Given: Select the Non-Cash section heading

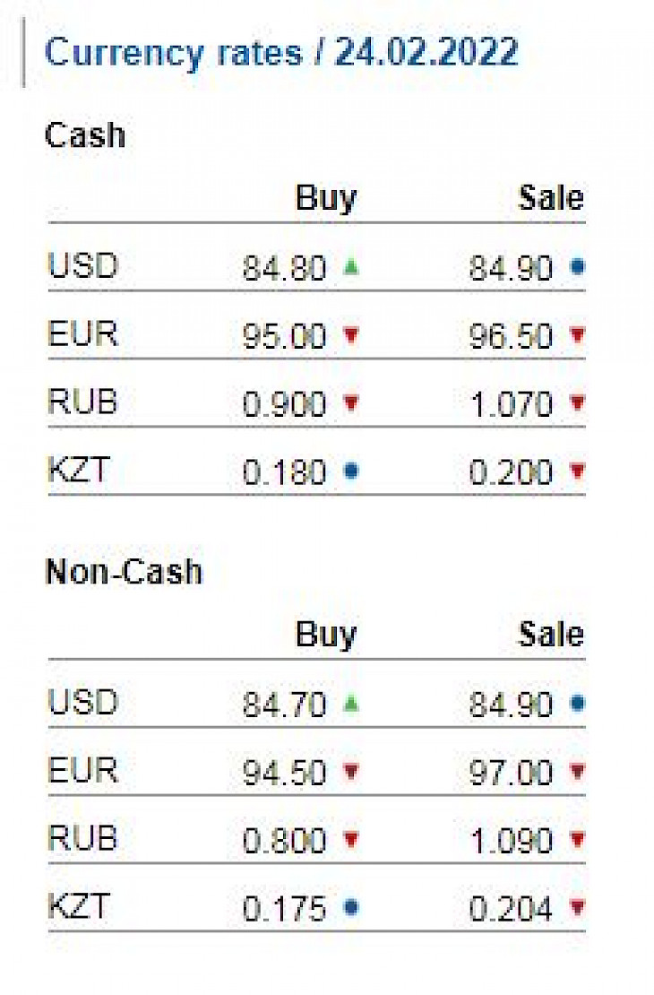Looking at the screenshot, I should click(x=125, y=571).
